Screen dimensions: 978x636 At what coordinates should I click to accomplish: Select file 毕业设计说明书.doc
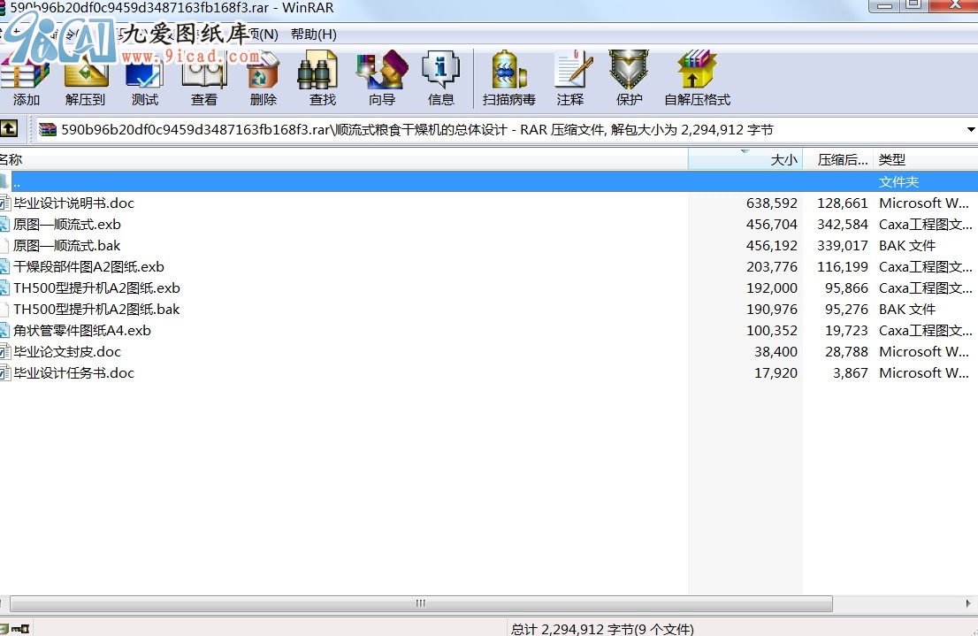[x=74, y=203]
